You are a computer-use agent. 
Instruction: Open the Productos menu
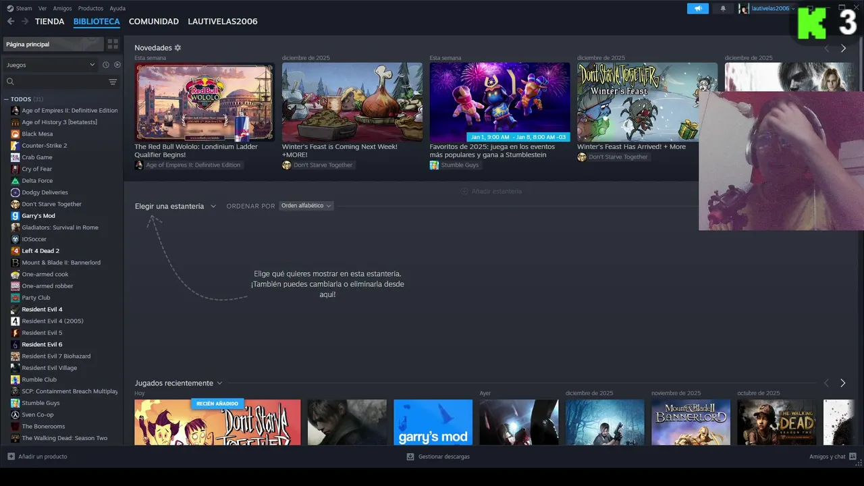click(90, 8)
